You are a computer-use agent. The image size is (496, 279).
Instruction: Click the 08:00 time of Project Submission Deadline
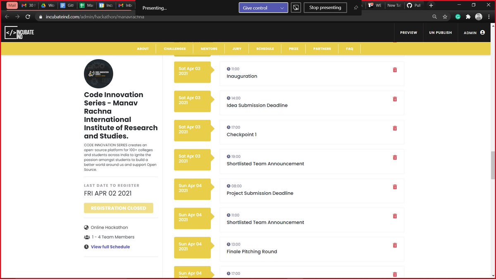tap(236, 186)
